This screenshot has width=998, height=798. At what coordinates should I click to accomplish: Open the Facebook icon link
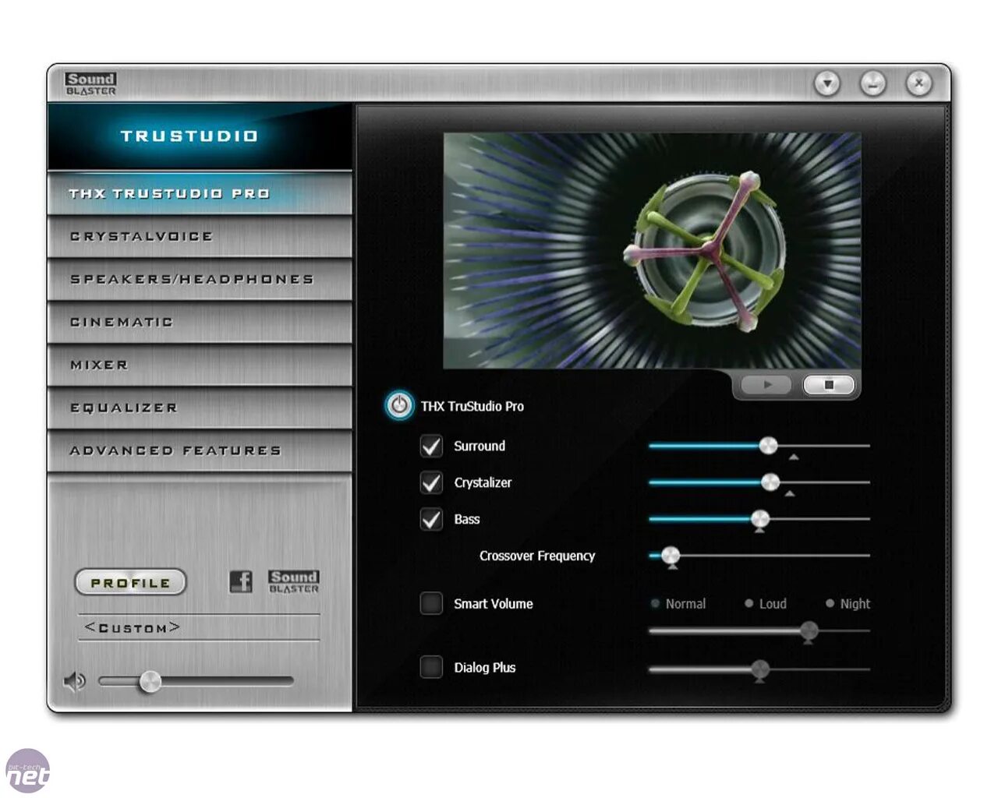click(241, 581)
